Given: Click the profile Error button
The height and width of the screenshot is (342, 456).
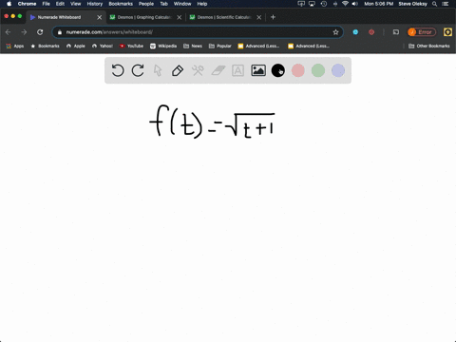Looking at the screenshot, I should pos(422,32).
